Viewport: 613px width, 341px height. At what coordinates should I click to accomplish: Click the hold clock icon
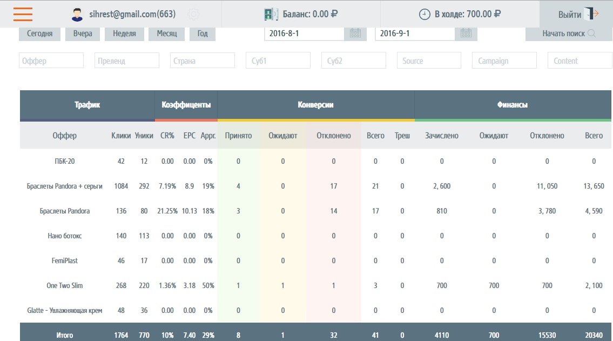pos(425,15)
